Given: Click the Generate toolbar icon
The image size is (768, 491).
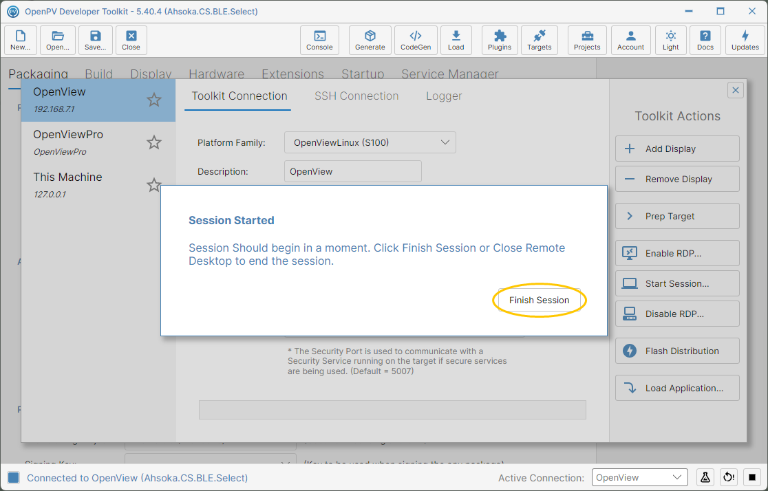Looking at the screenshot, I should [370, 40].
